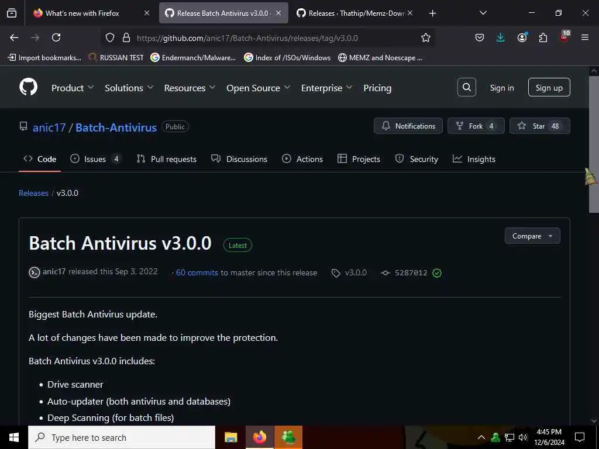Open the Windows notification center icon
This screenshot has height=449, width=599.
click(x=580, y=437)
